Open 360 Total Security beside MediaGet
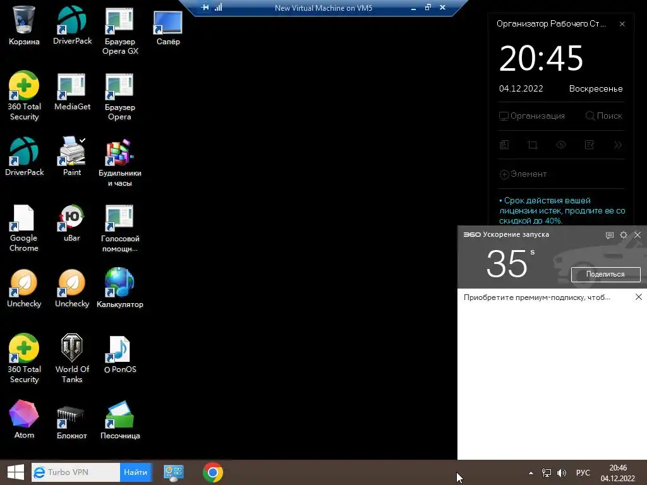The height and width of the screenshot is (485, 647). [24, 96]
